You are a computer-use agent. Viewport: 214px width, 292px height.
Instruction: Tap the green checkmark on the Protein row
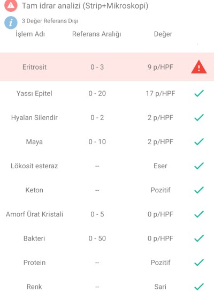click(199, 263)
